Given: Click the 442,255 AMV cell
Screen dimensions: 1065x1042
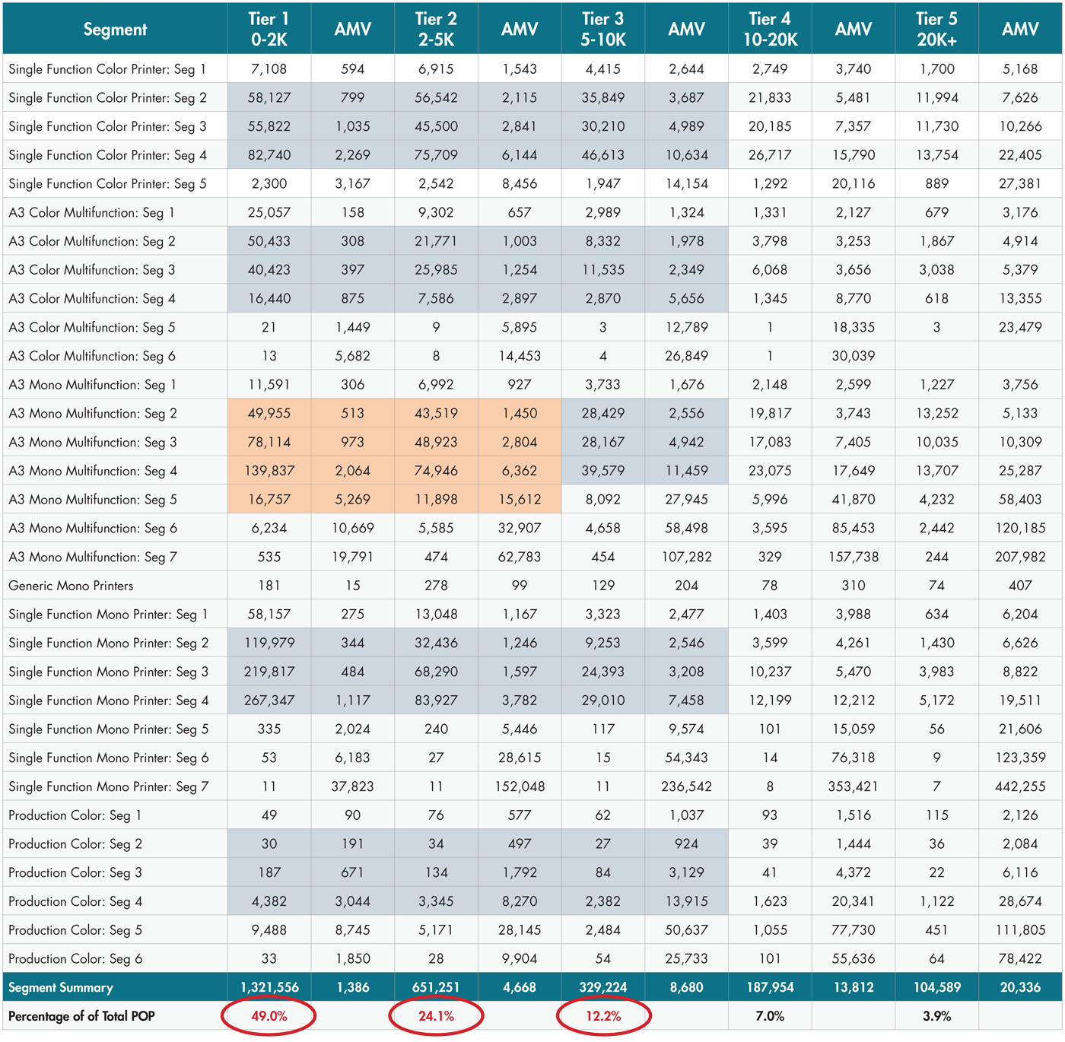Looking at the screenshot, I should [x=1020, y=787].
